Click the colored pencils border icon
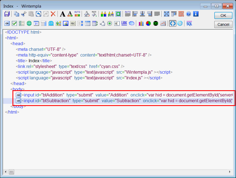This screenshot has height=178, width=236. tap(103, 14)
